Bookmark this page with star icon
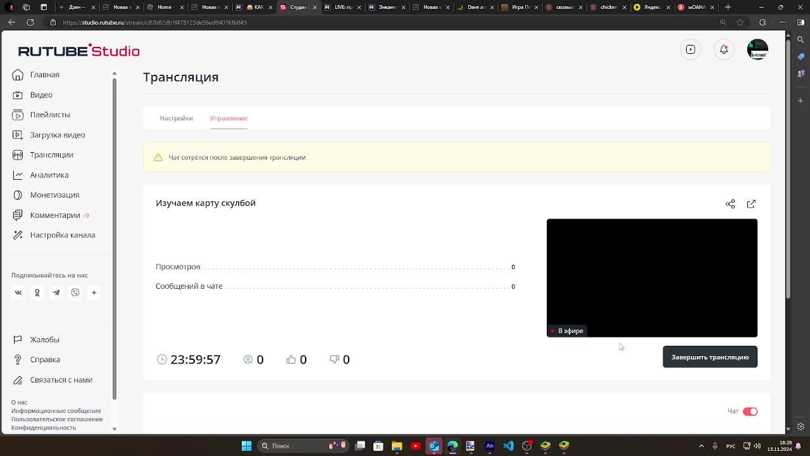Screen dimensions: 810x456 (740, 22)
